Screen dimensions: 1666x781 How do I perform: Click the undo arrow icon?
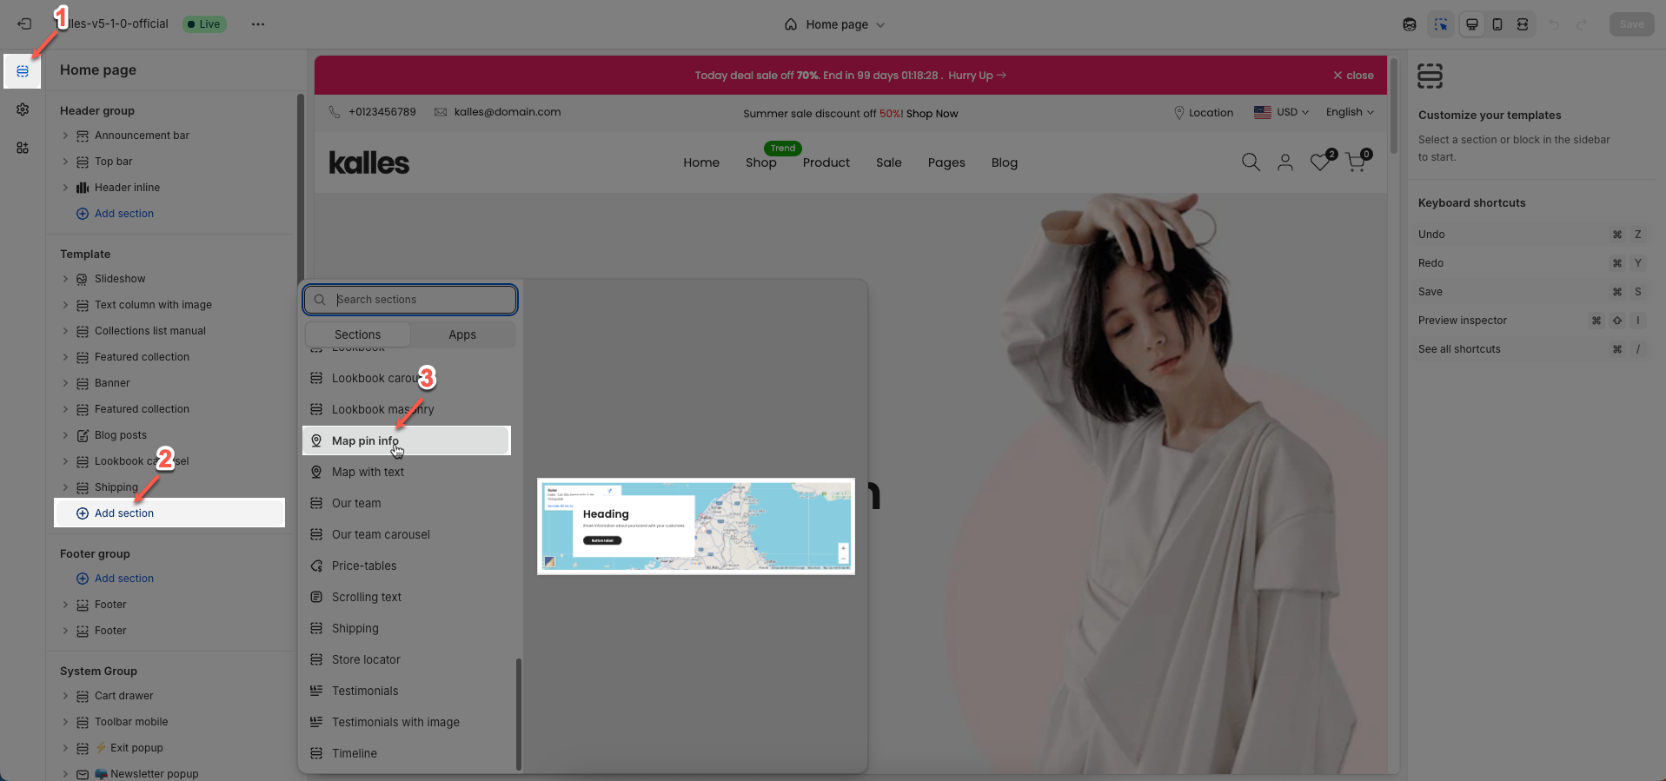tap(1554, 24)
